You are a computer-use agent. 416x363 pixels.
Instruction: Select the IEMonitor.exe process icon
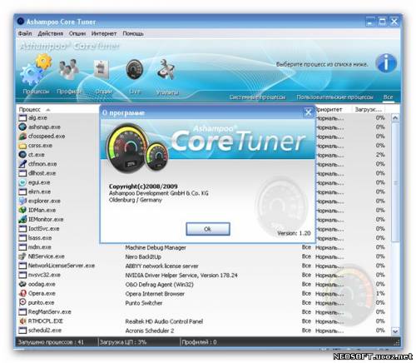(x=22, y=219)
